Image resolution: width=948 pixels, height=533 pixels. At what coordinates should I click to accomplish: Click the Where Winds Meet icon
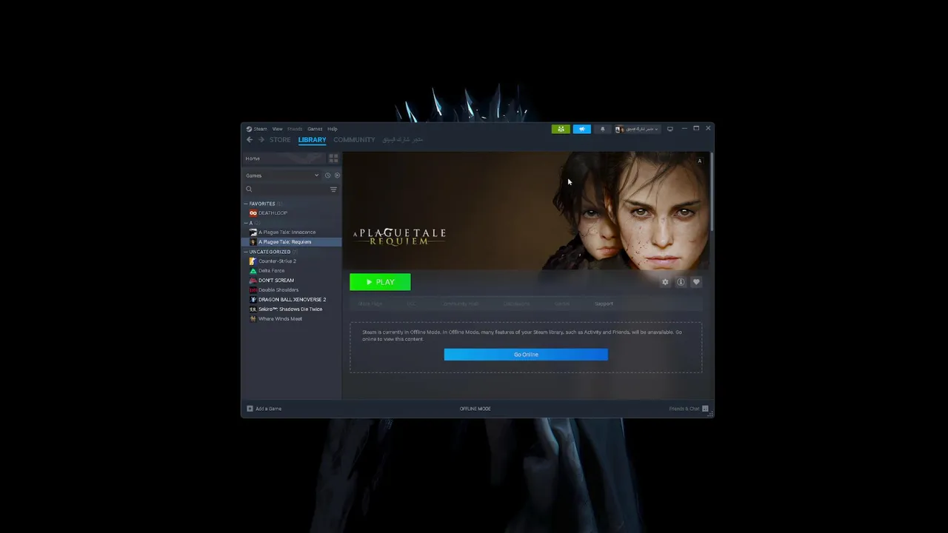[x=253, y=319]
